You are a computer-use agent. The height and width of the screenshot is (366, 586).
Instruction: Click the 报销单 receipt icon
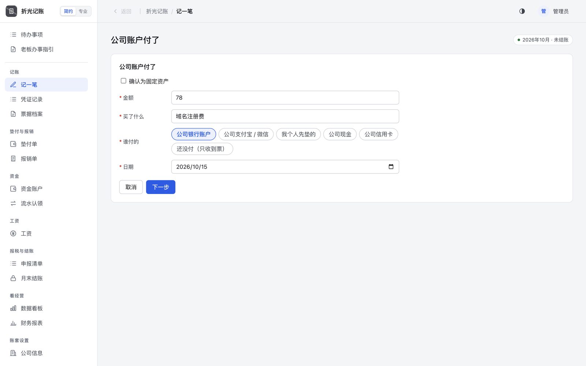13,159
